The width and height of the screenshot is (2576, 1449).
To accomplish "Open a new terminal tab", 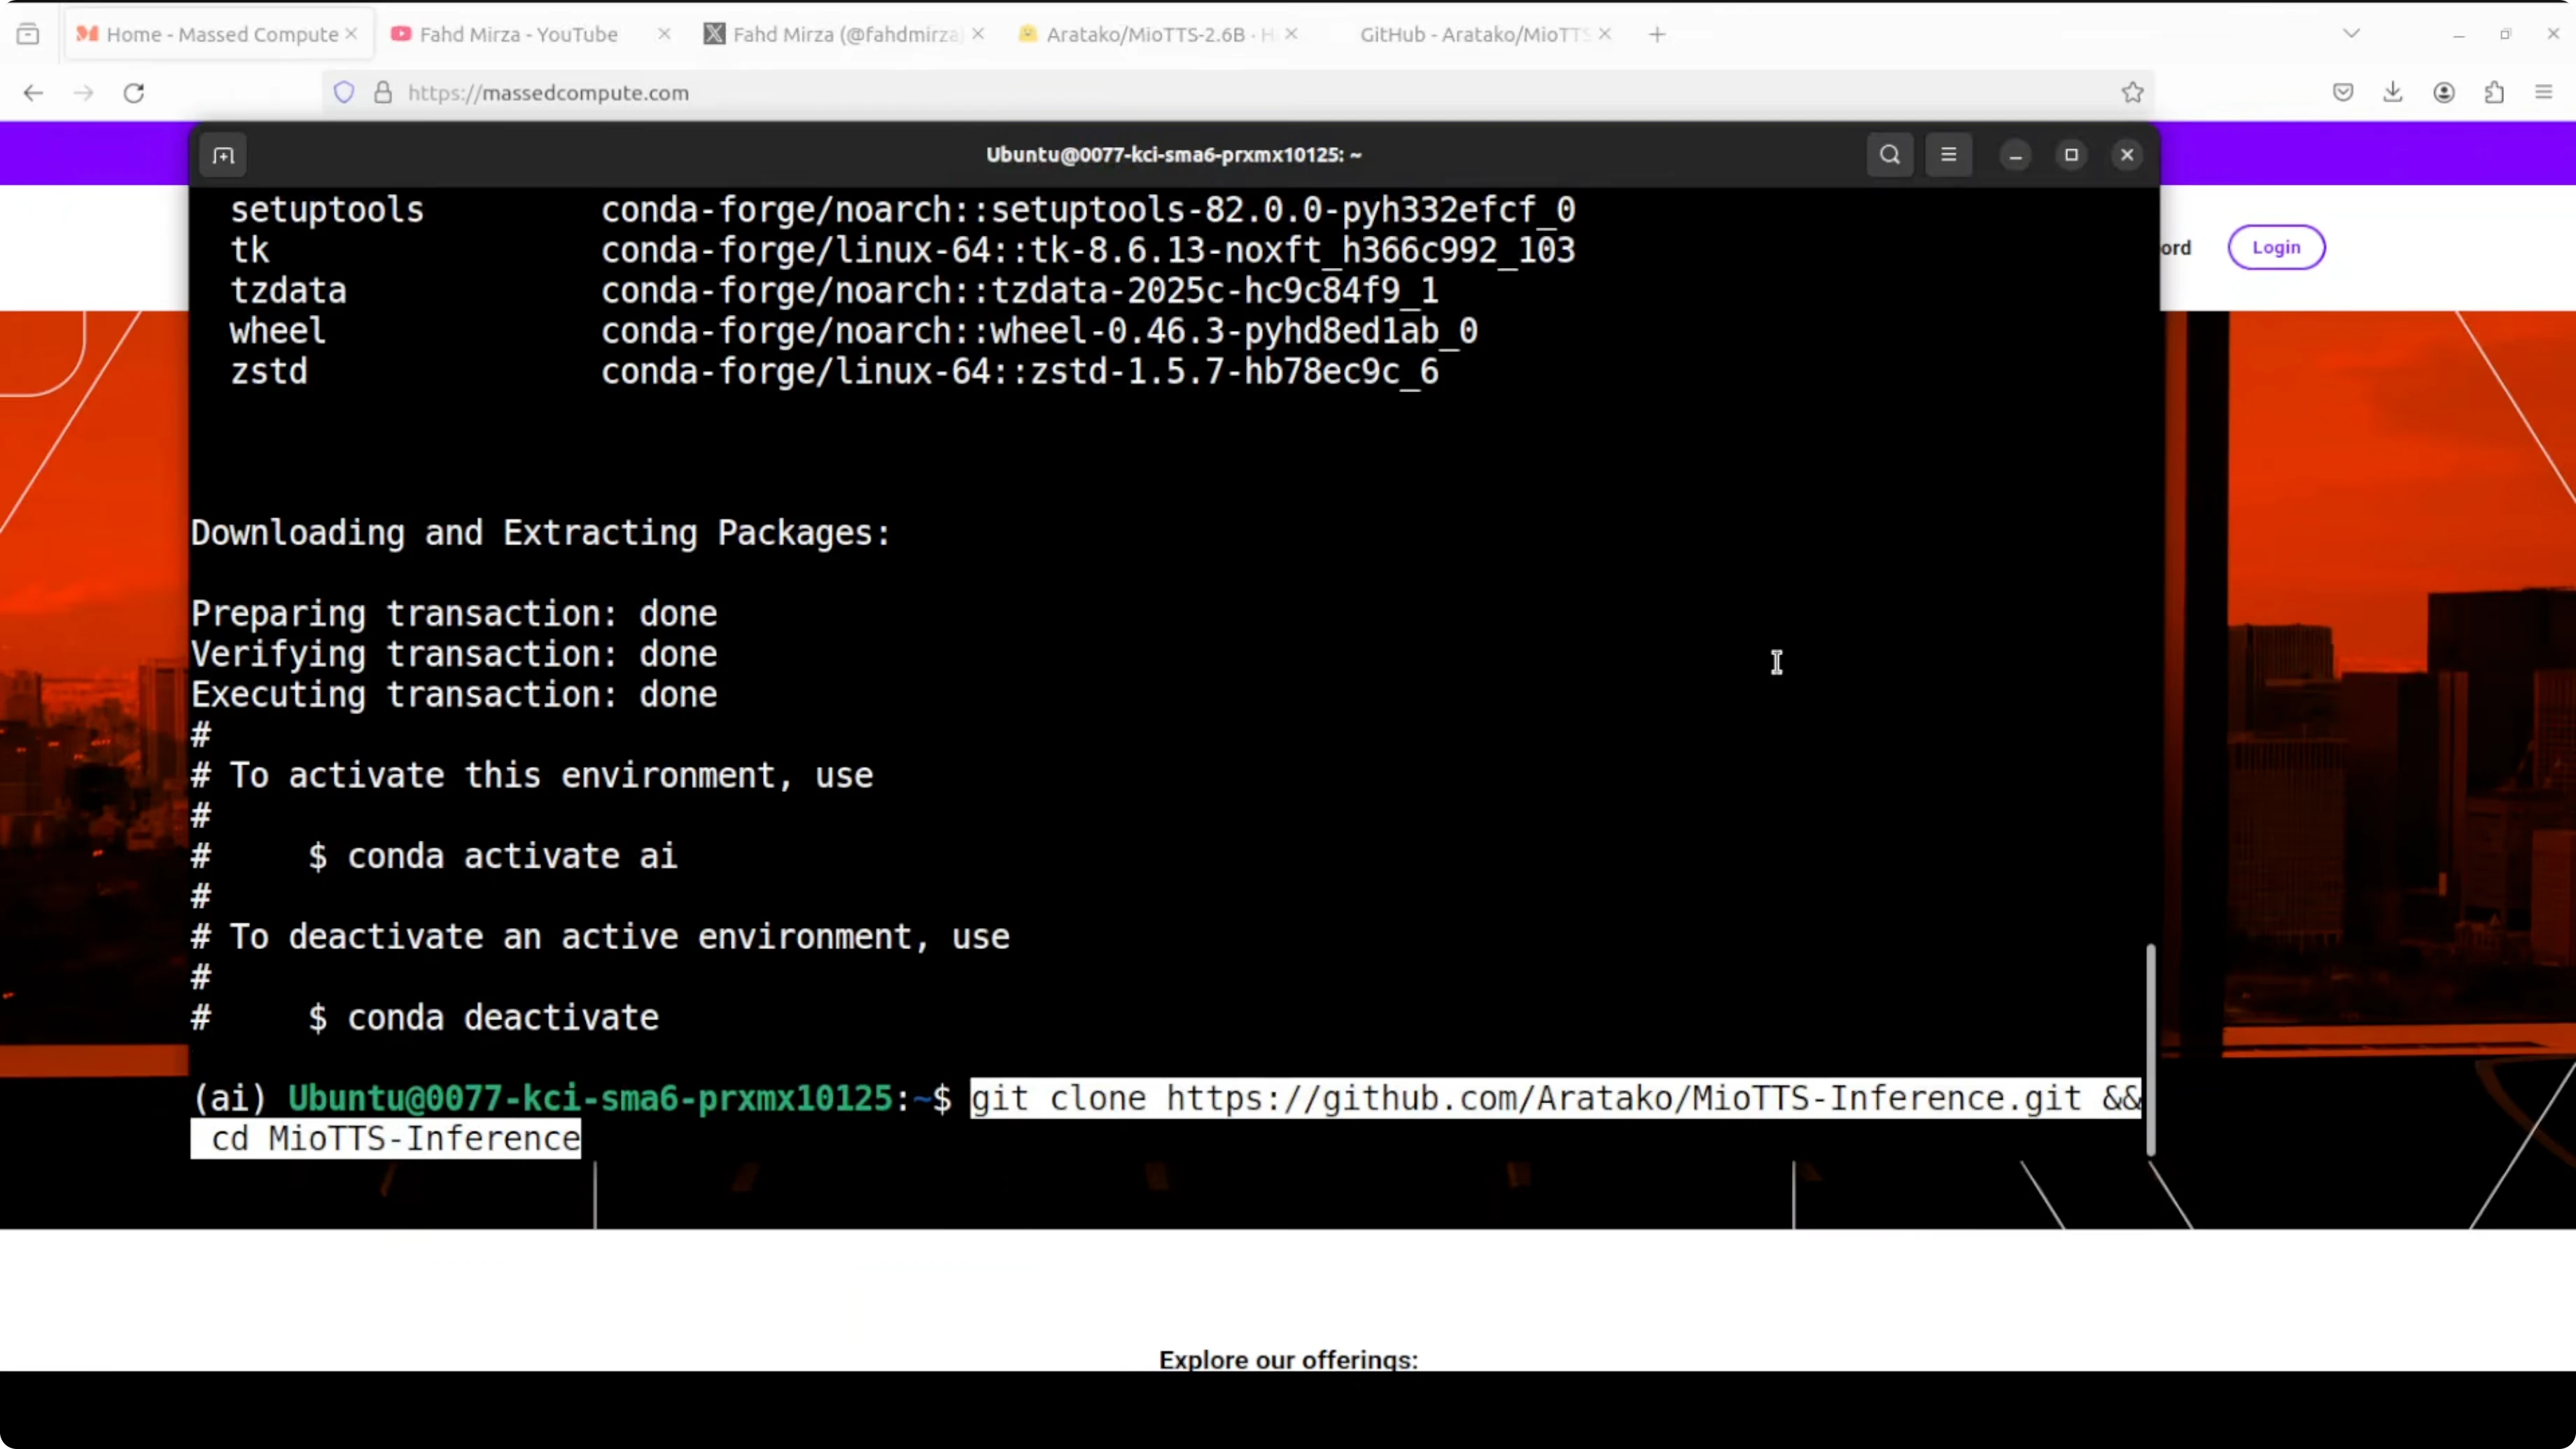I will [223, 155].
